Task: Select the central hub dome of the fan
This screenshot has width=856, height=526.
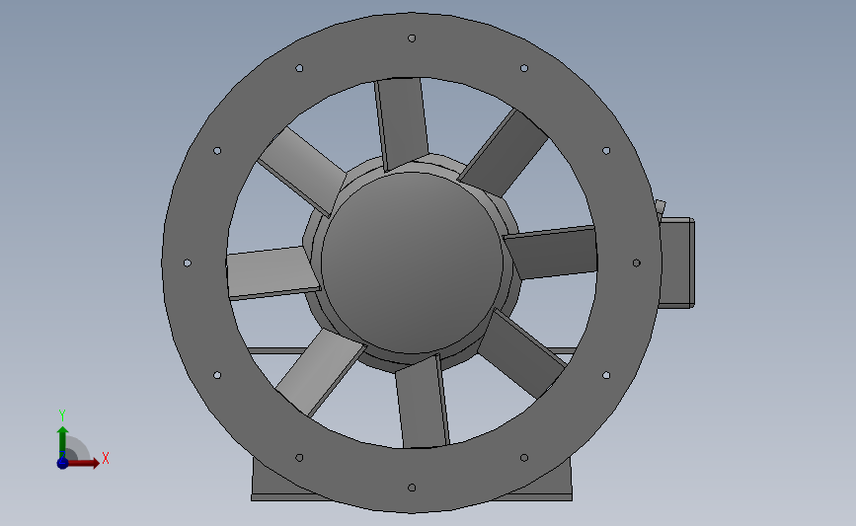Action: [412, 263]
